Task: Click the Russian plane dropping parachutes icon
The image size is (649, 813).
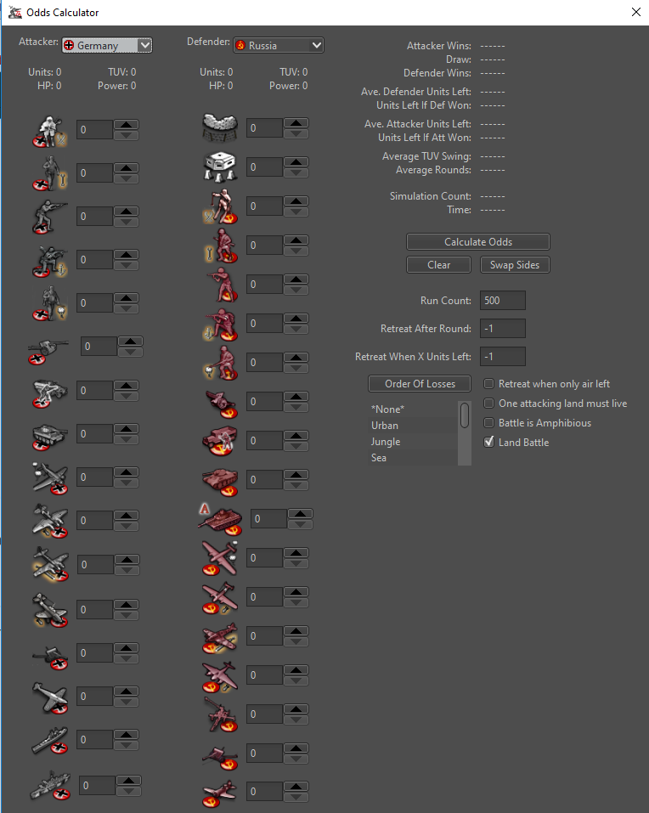Action: 220,558
